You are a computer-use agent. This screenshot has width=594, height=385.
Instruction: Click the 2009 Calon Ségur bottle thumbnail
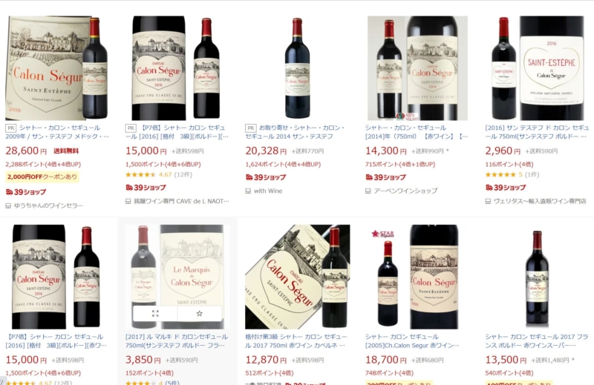[x=57, y=68]
